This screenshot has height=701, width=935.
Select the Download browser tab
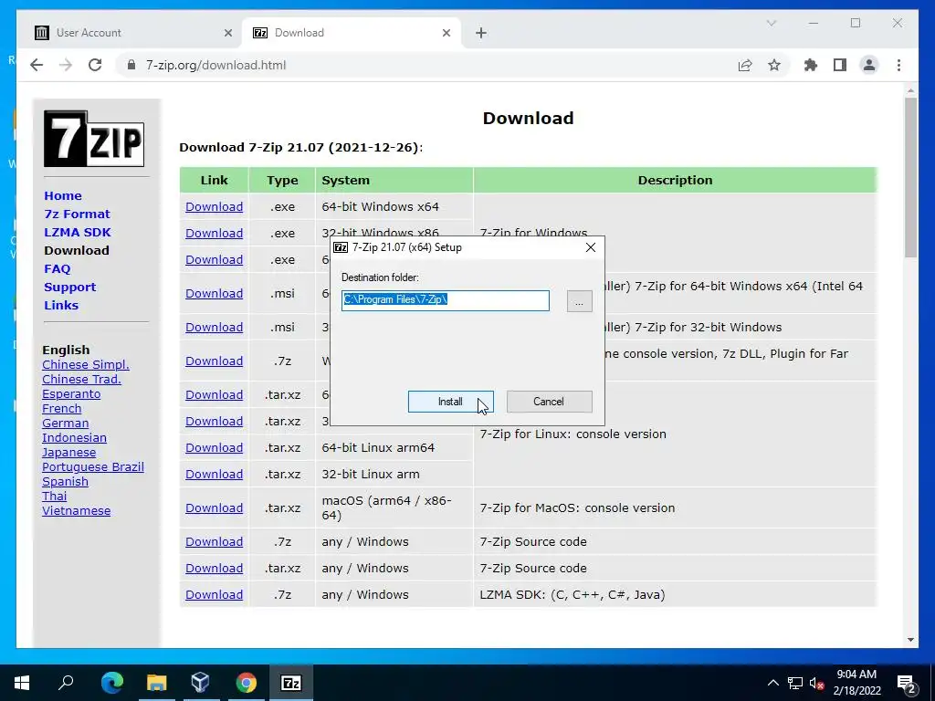[x=352, y=33]
